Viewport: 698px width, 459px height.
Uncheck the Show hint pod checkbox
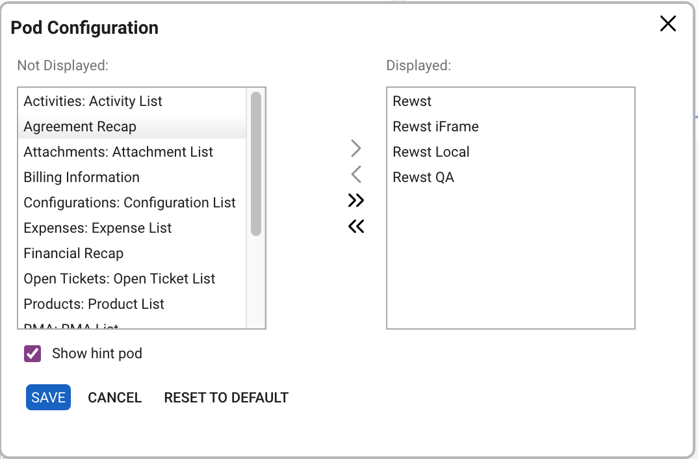(32, 354)
